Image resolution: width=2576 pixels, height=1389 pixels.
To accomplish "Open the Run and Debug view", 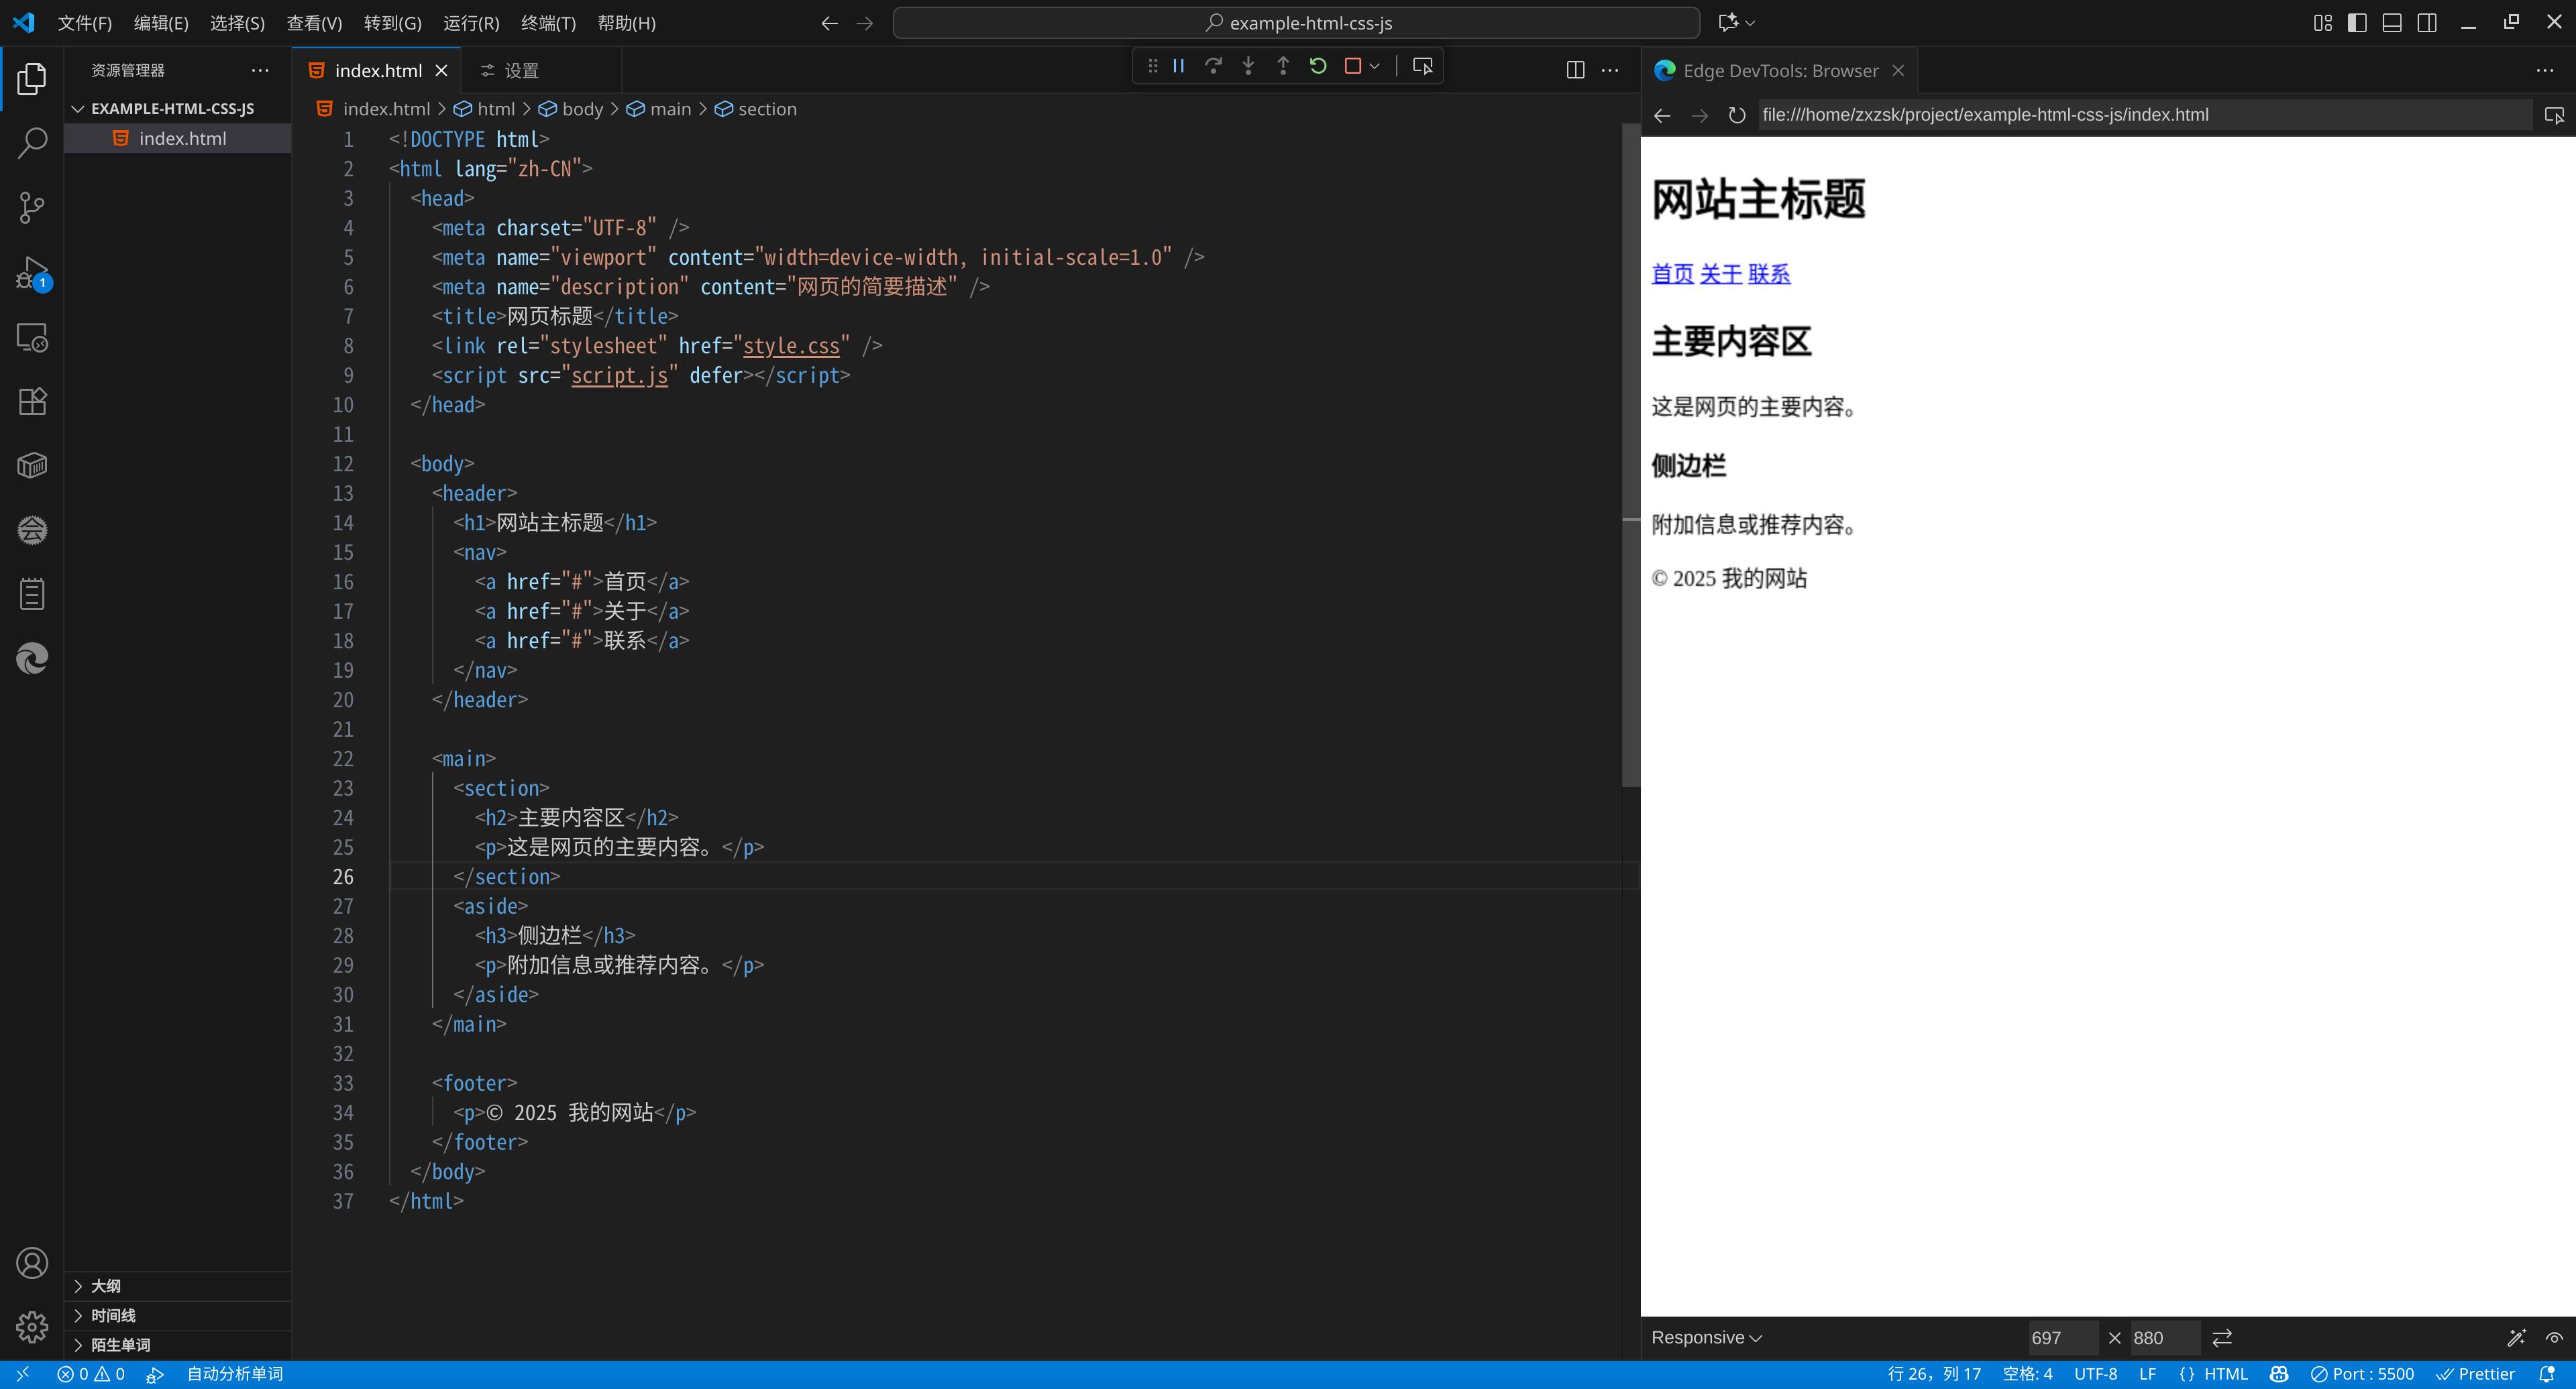I will pyautogui.click(x=32, y=273).
